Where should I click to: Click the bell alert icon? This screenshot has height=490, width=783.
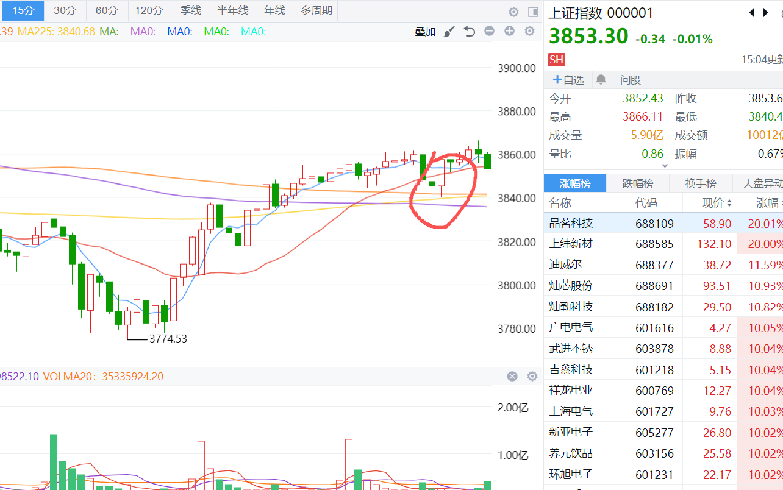[x=601, y=80]
